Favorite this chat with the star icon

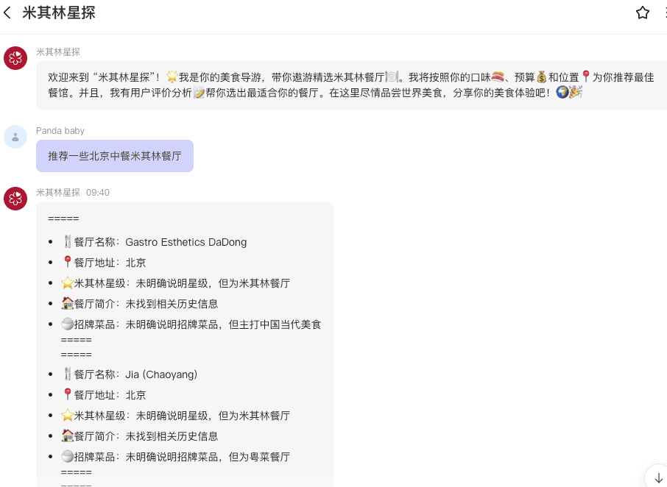coord(643,13)
